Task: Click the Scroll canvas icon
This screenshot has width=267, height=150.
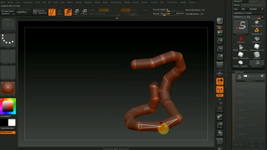Action: coord(220,33)
